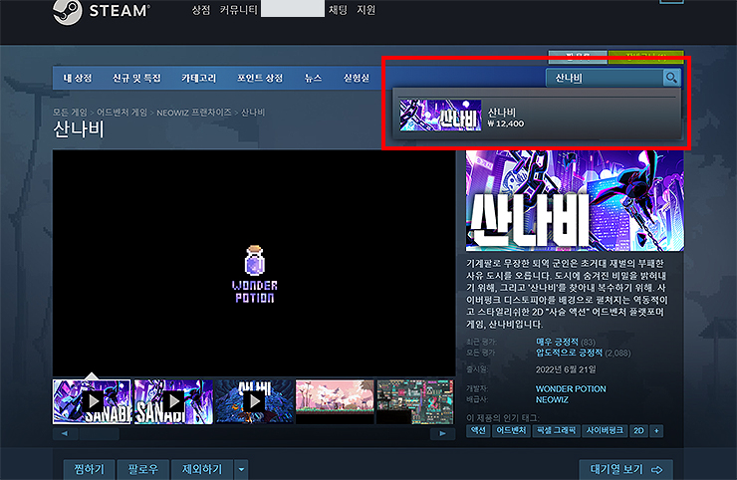This screenshot has height=480, width=737.
Task: Open the 포인트 상점 tab
Action: (x=260, y=78)
